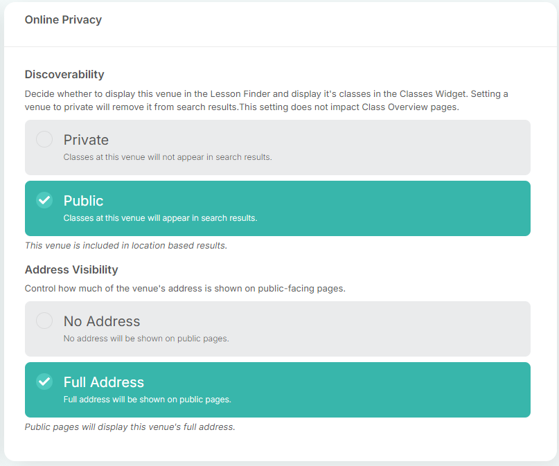Click 'Classes at this venue will appear in search results' text
Screen dimensions: 559x466
(x=160, y=218)
